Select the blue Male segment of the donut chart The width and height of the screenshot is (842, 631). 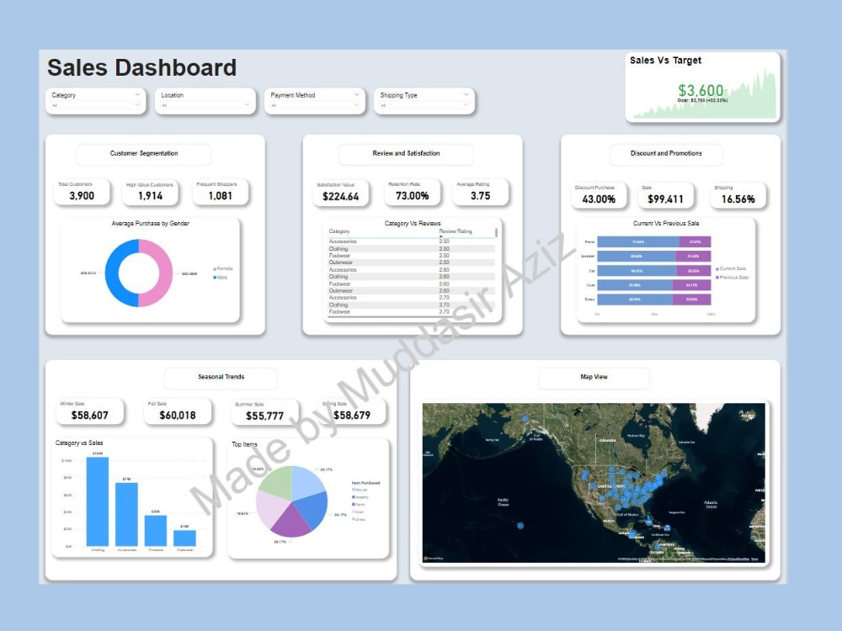tap(112, 273)
